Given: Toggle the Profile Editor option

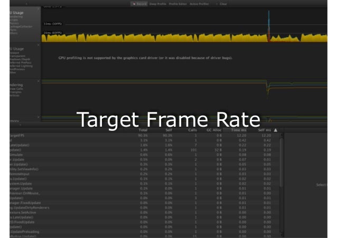Looking at the screenshot, I should point(177,4).
